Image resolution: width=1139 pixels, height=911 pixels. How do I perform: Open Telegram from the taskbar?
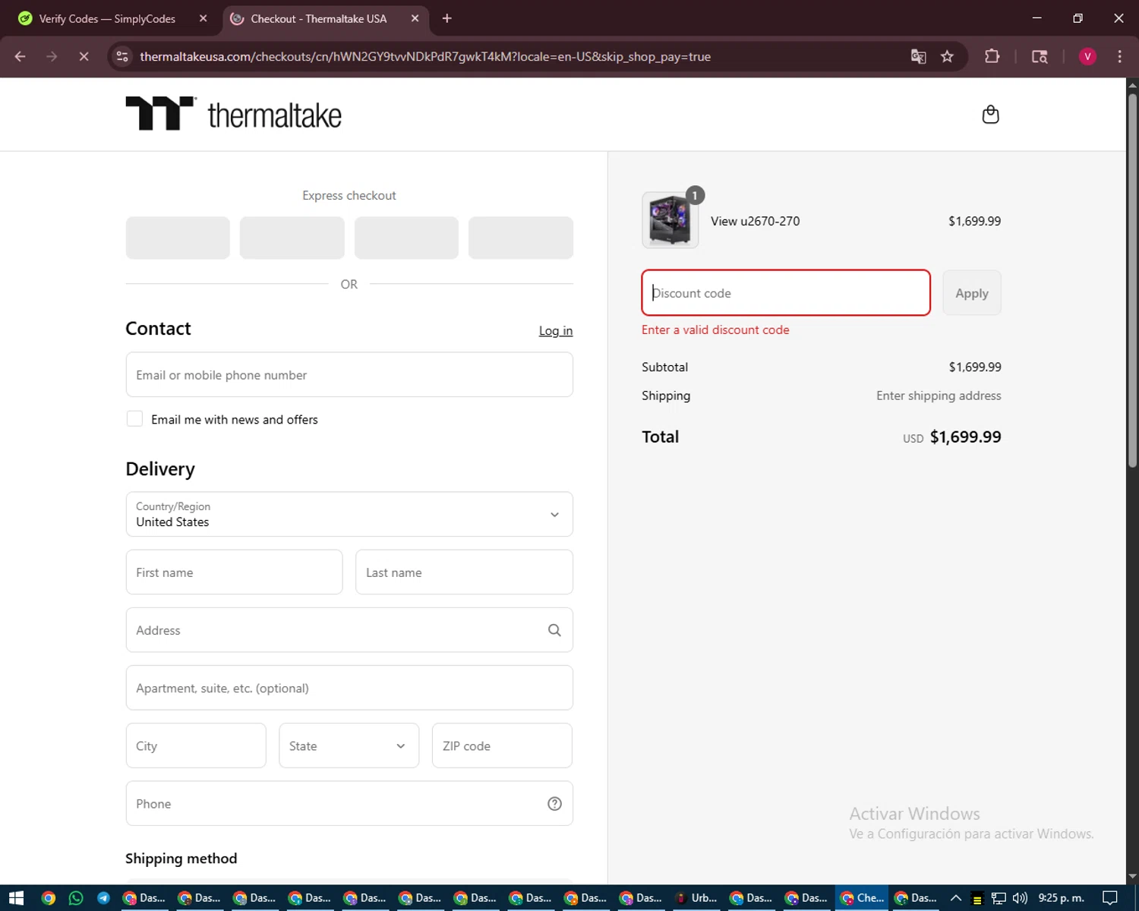[103, 898]
